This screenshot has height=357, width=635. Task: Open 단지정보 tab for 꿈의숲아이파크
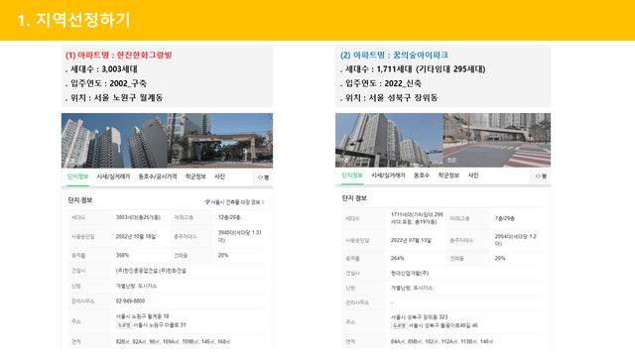[352, 176]
